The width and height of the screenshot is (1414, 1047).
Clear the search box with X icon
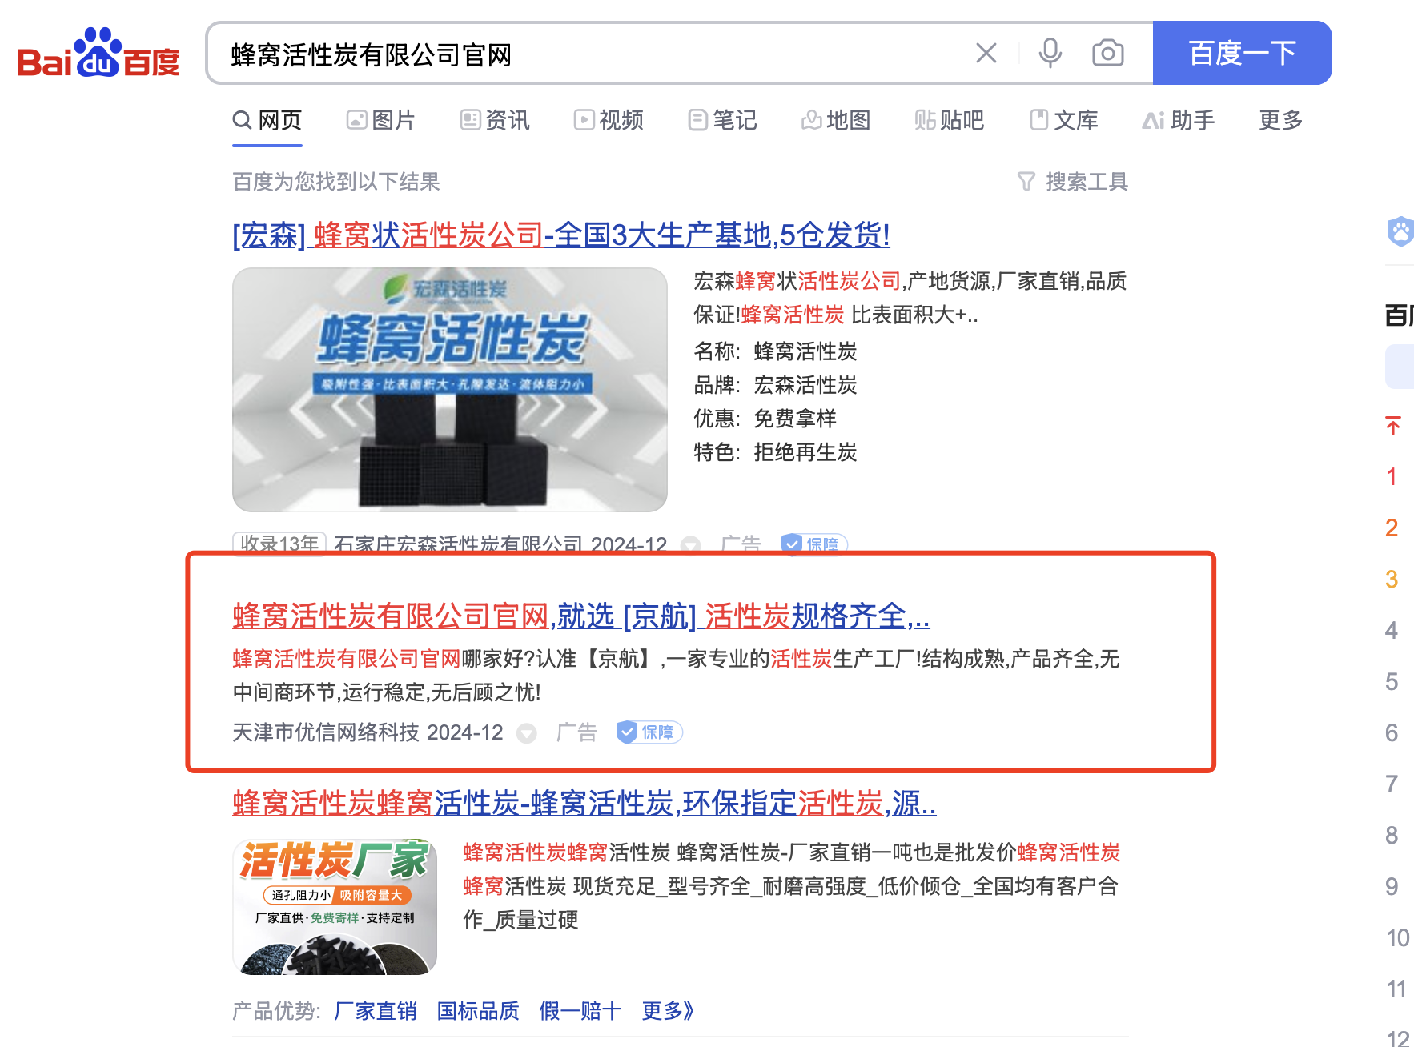[986, 54]
